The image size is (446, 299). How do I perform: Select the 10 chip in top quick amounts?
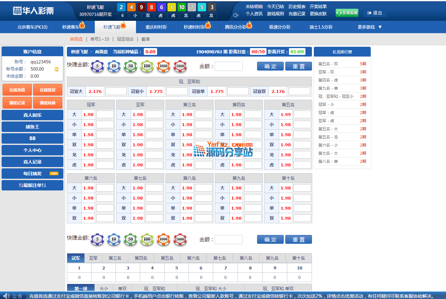click(x=114, y=66)
